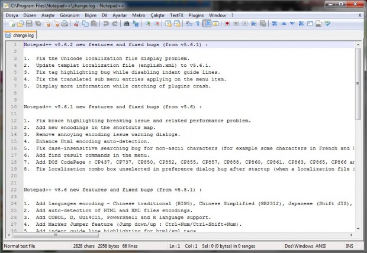Click the horizontal scrollbar thumb
The image size is (367, 253).
click(56, 235)
